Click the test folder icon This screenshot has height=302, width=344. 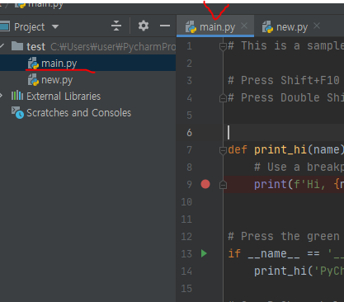(17, 46)
